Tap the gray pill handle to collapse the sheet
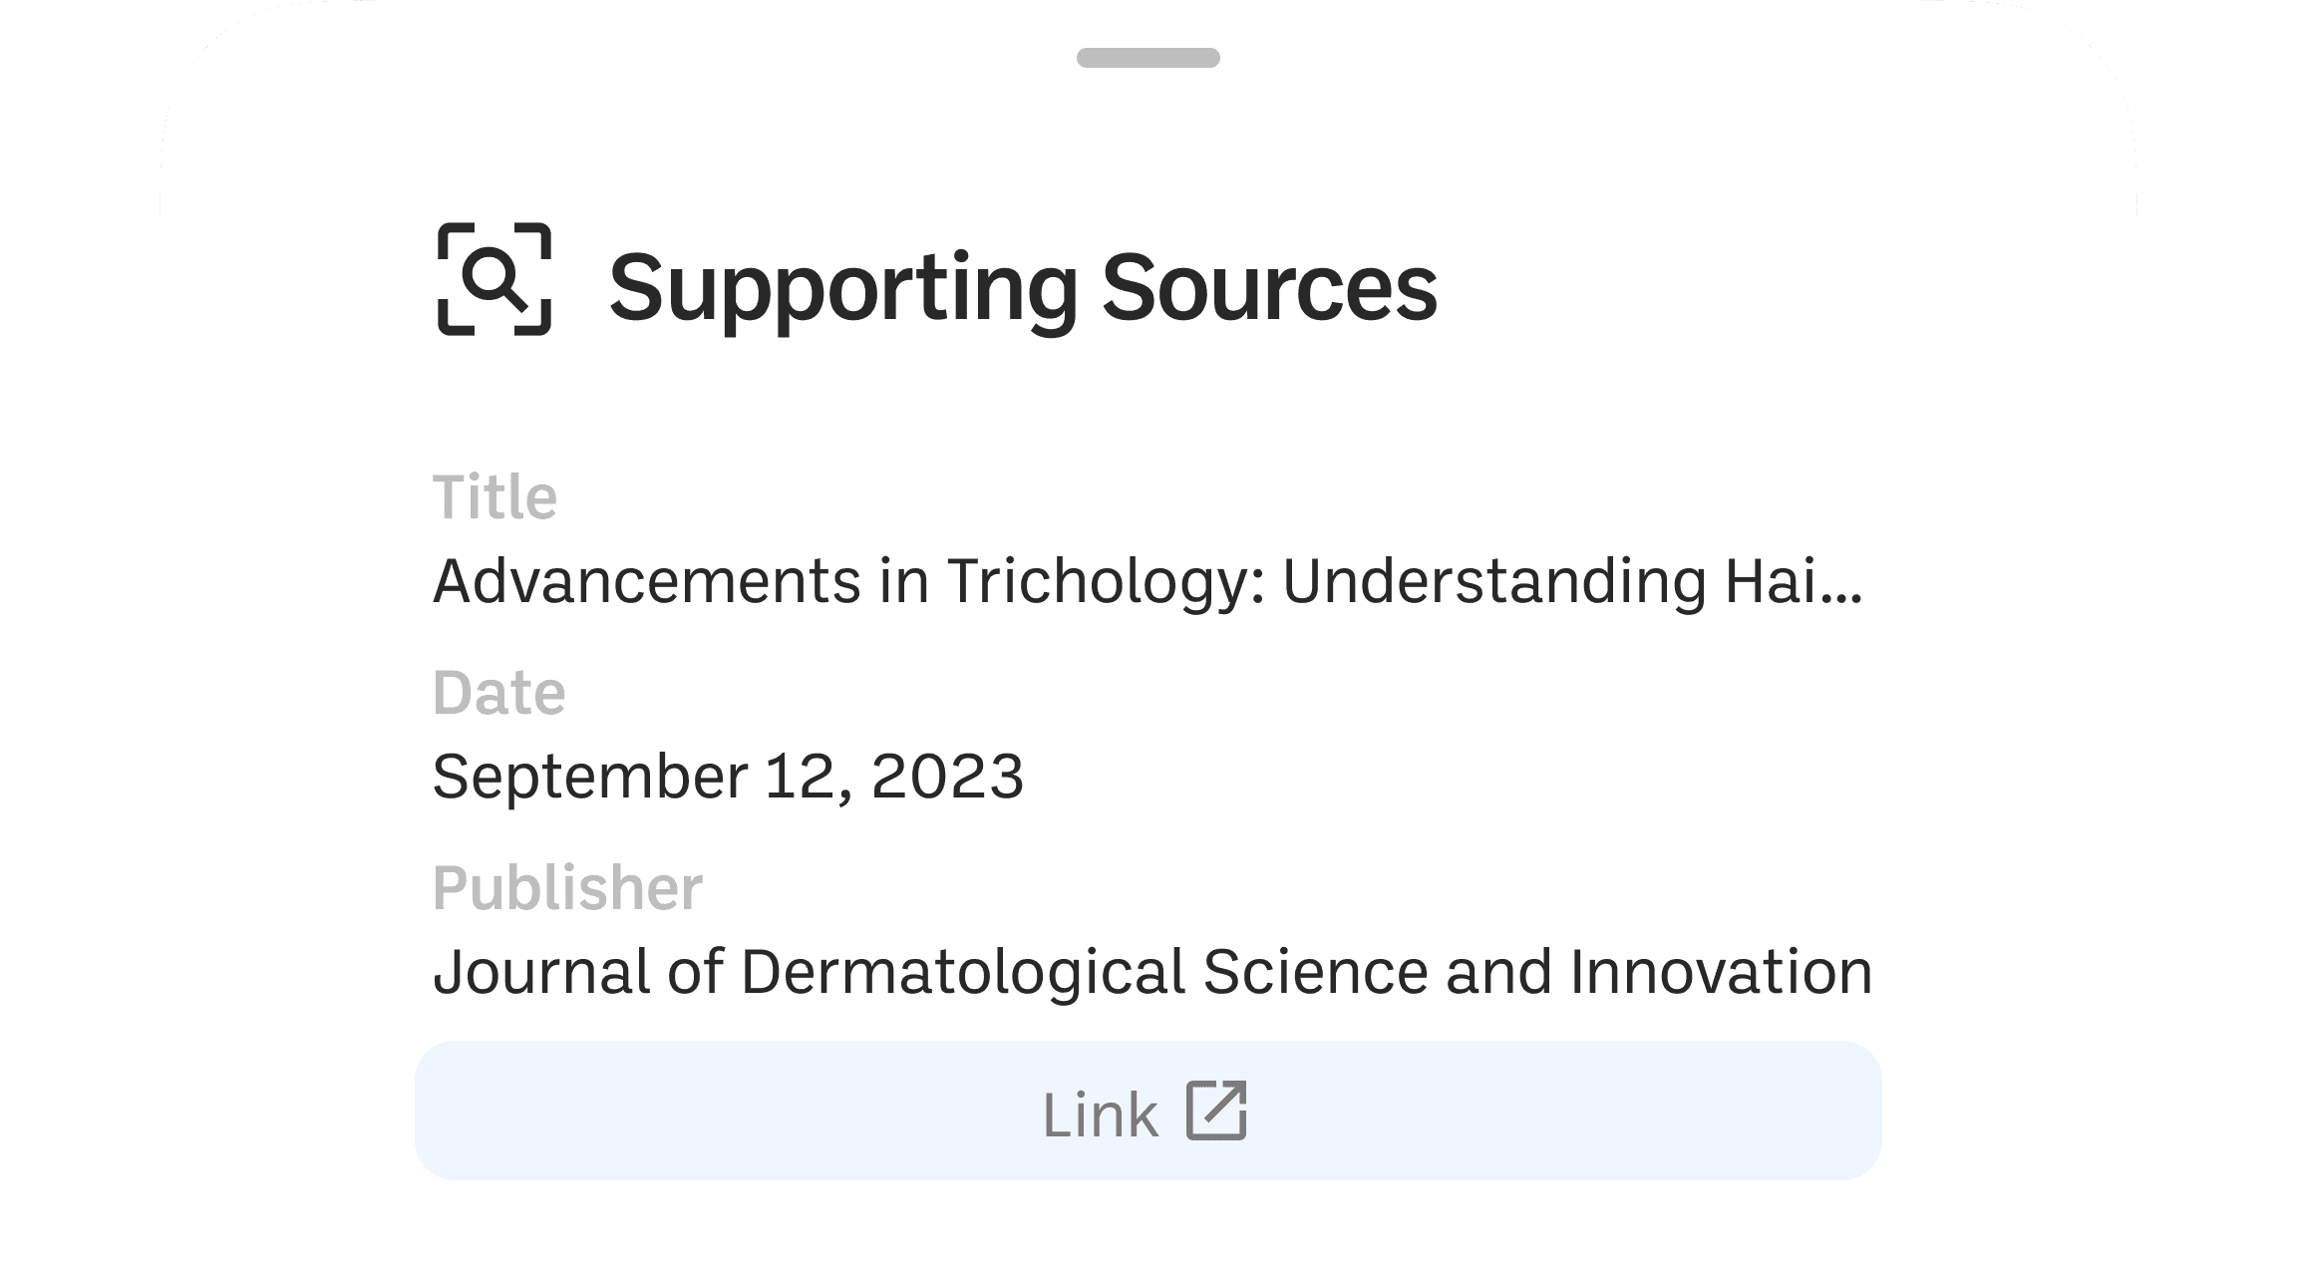Image resolution: width=2297 pixels, height=1268 pixels. [x=1147, y=59]
